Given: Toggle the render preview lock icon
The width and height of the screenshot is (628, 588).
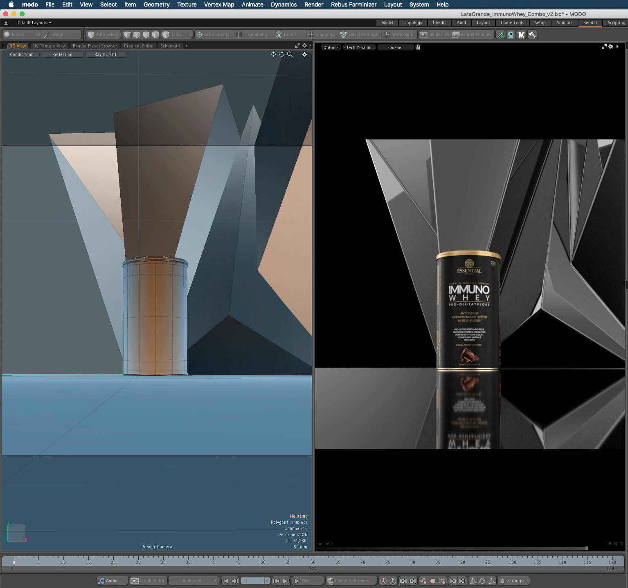Looking at the screenshot, I should [418, 47].
